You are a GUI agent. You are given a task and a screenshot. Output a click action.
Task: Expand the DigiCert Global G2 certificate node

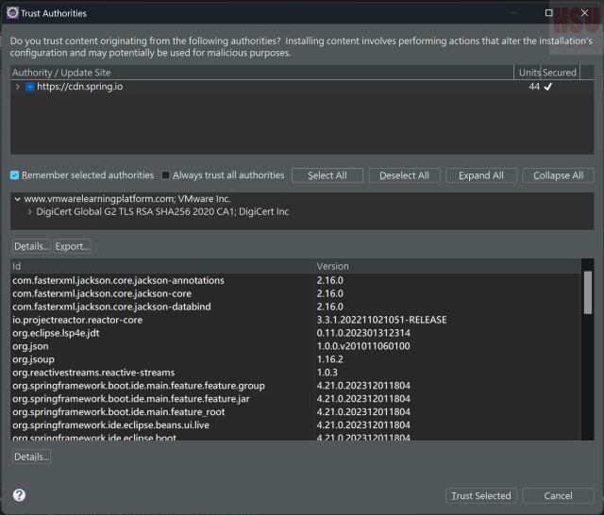28,212
